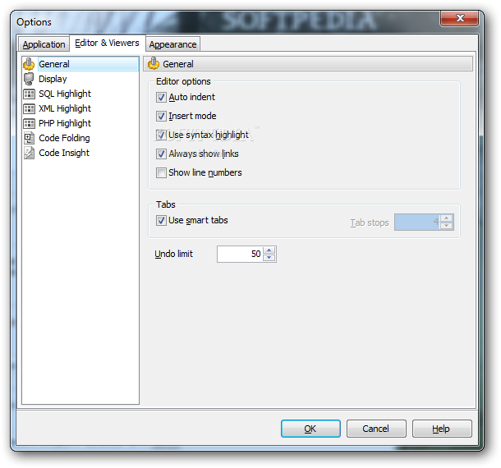Decrease Undo limit with down arrow
Screen dimensions: 501x468
(269, 258)
